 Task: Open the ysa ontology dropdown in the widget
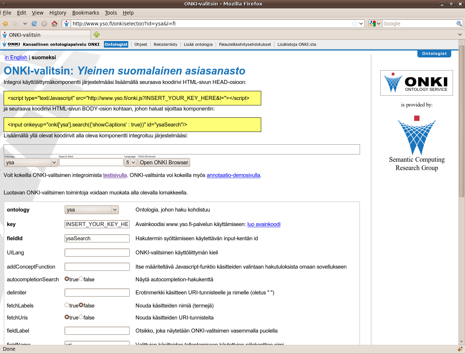(x=31, y=162)
